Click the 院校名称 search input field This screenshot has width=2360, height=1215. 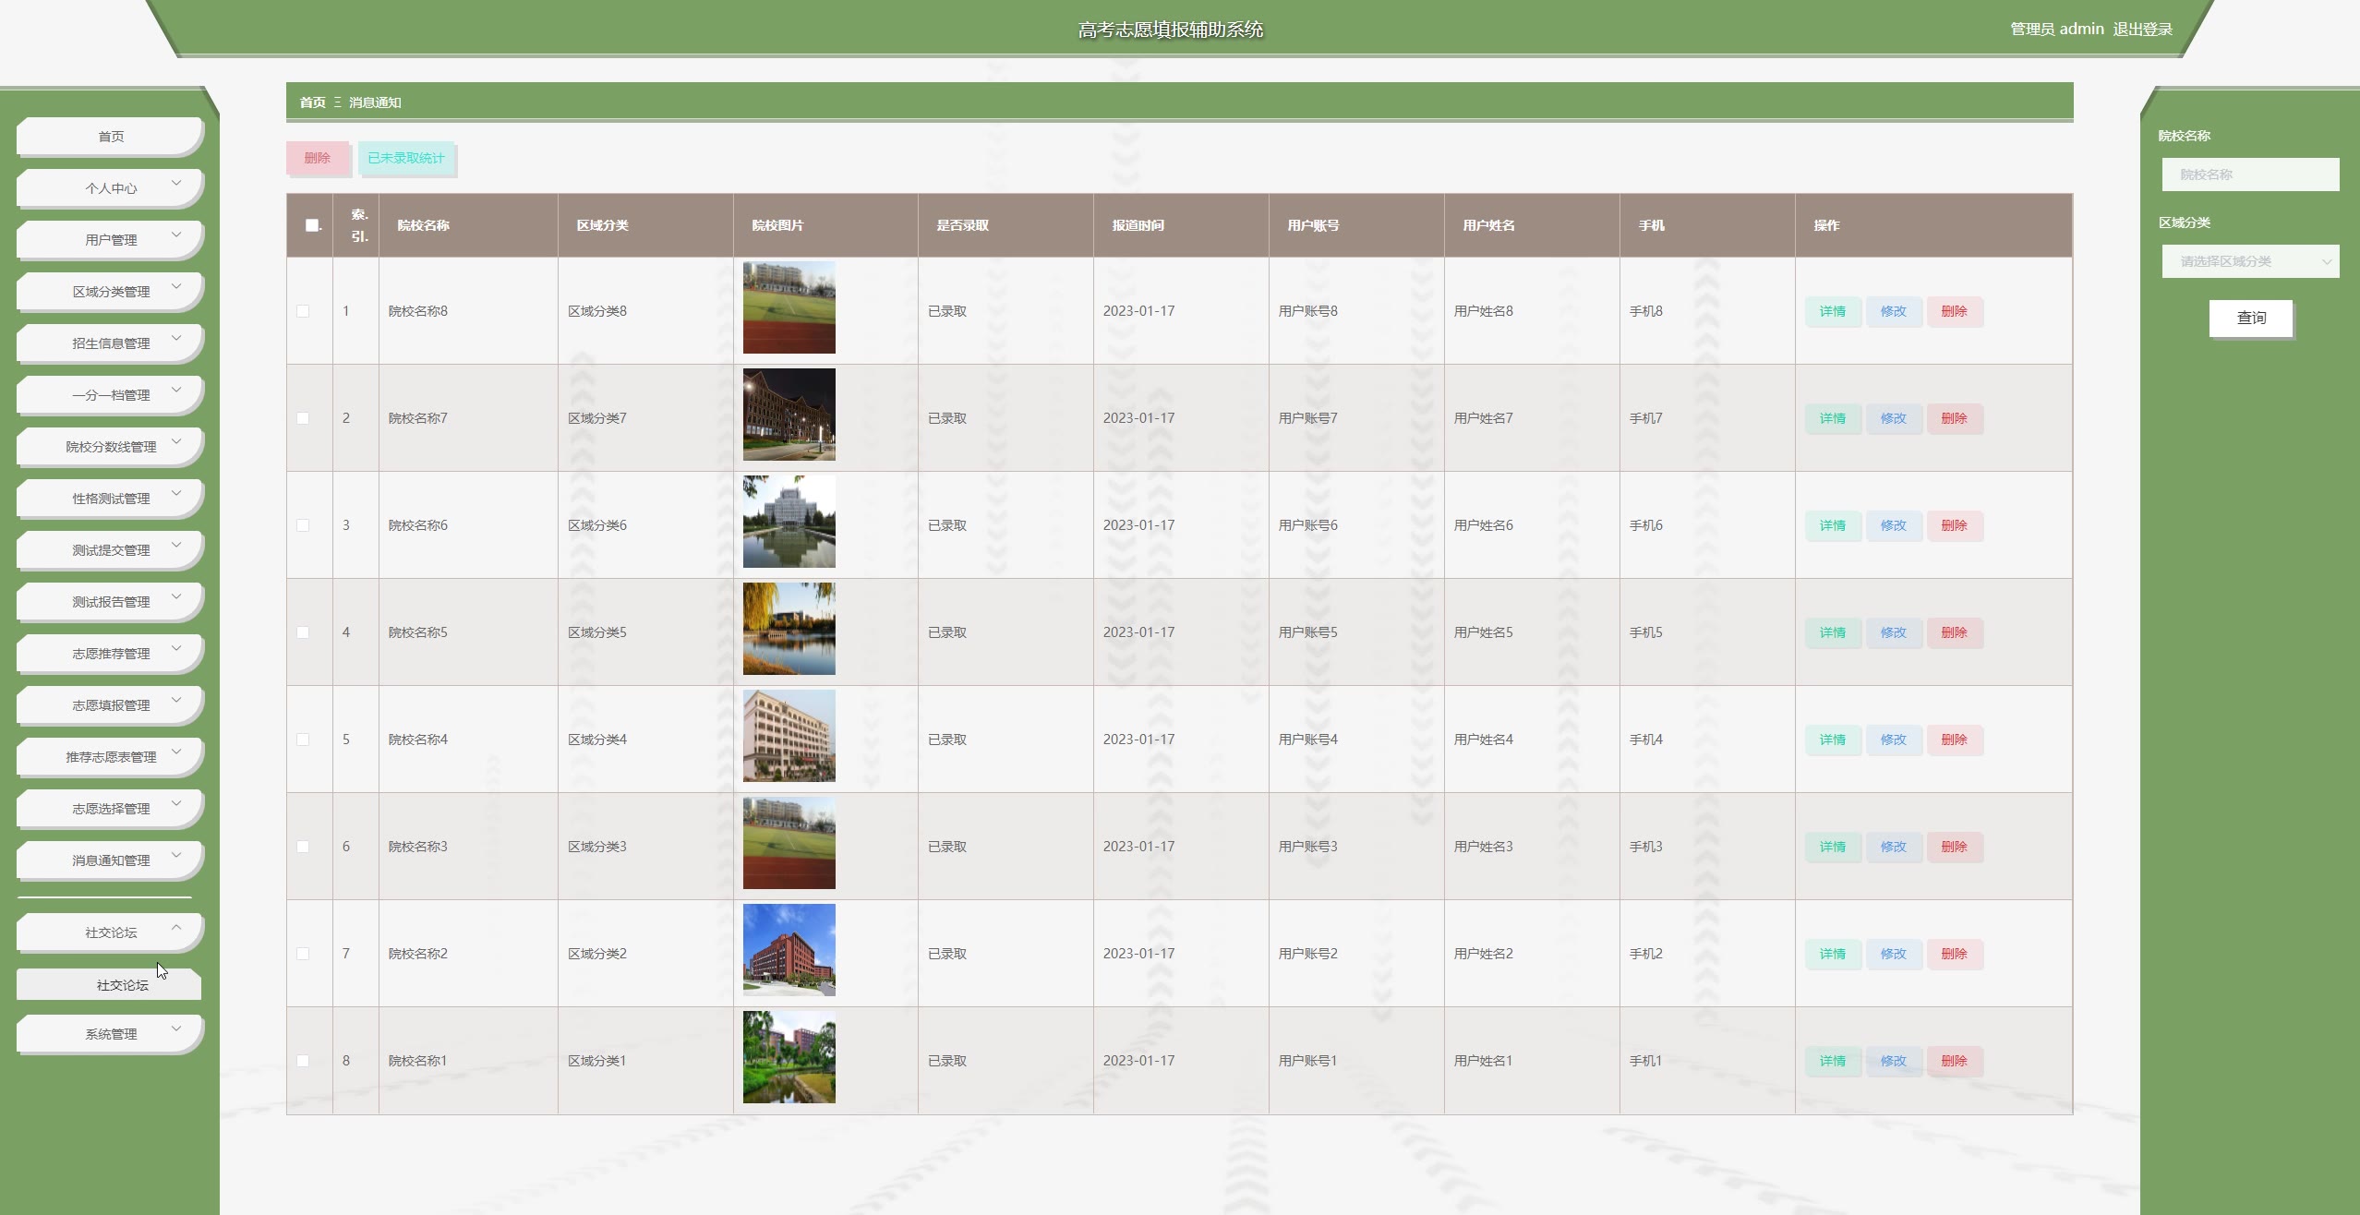[2249, 174]
